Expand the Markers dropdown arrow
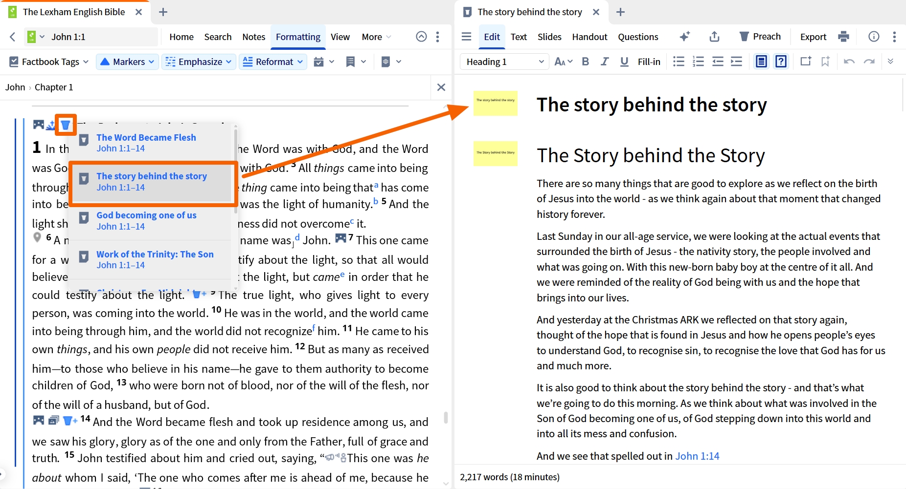906x489 pixels. (152, 62)
